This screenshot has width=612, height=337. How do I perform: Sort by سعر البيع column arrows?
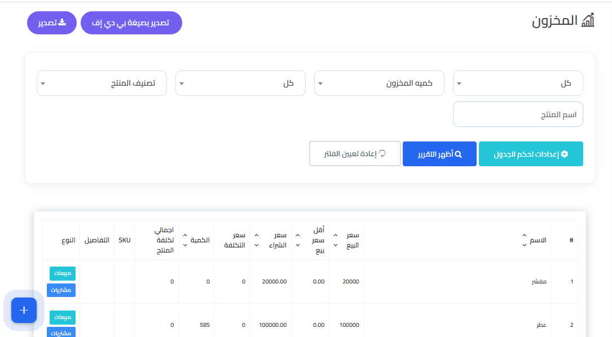coord(336,240)
